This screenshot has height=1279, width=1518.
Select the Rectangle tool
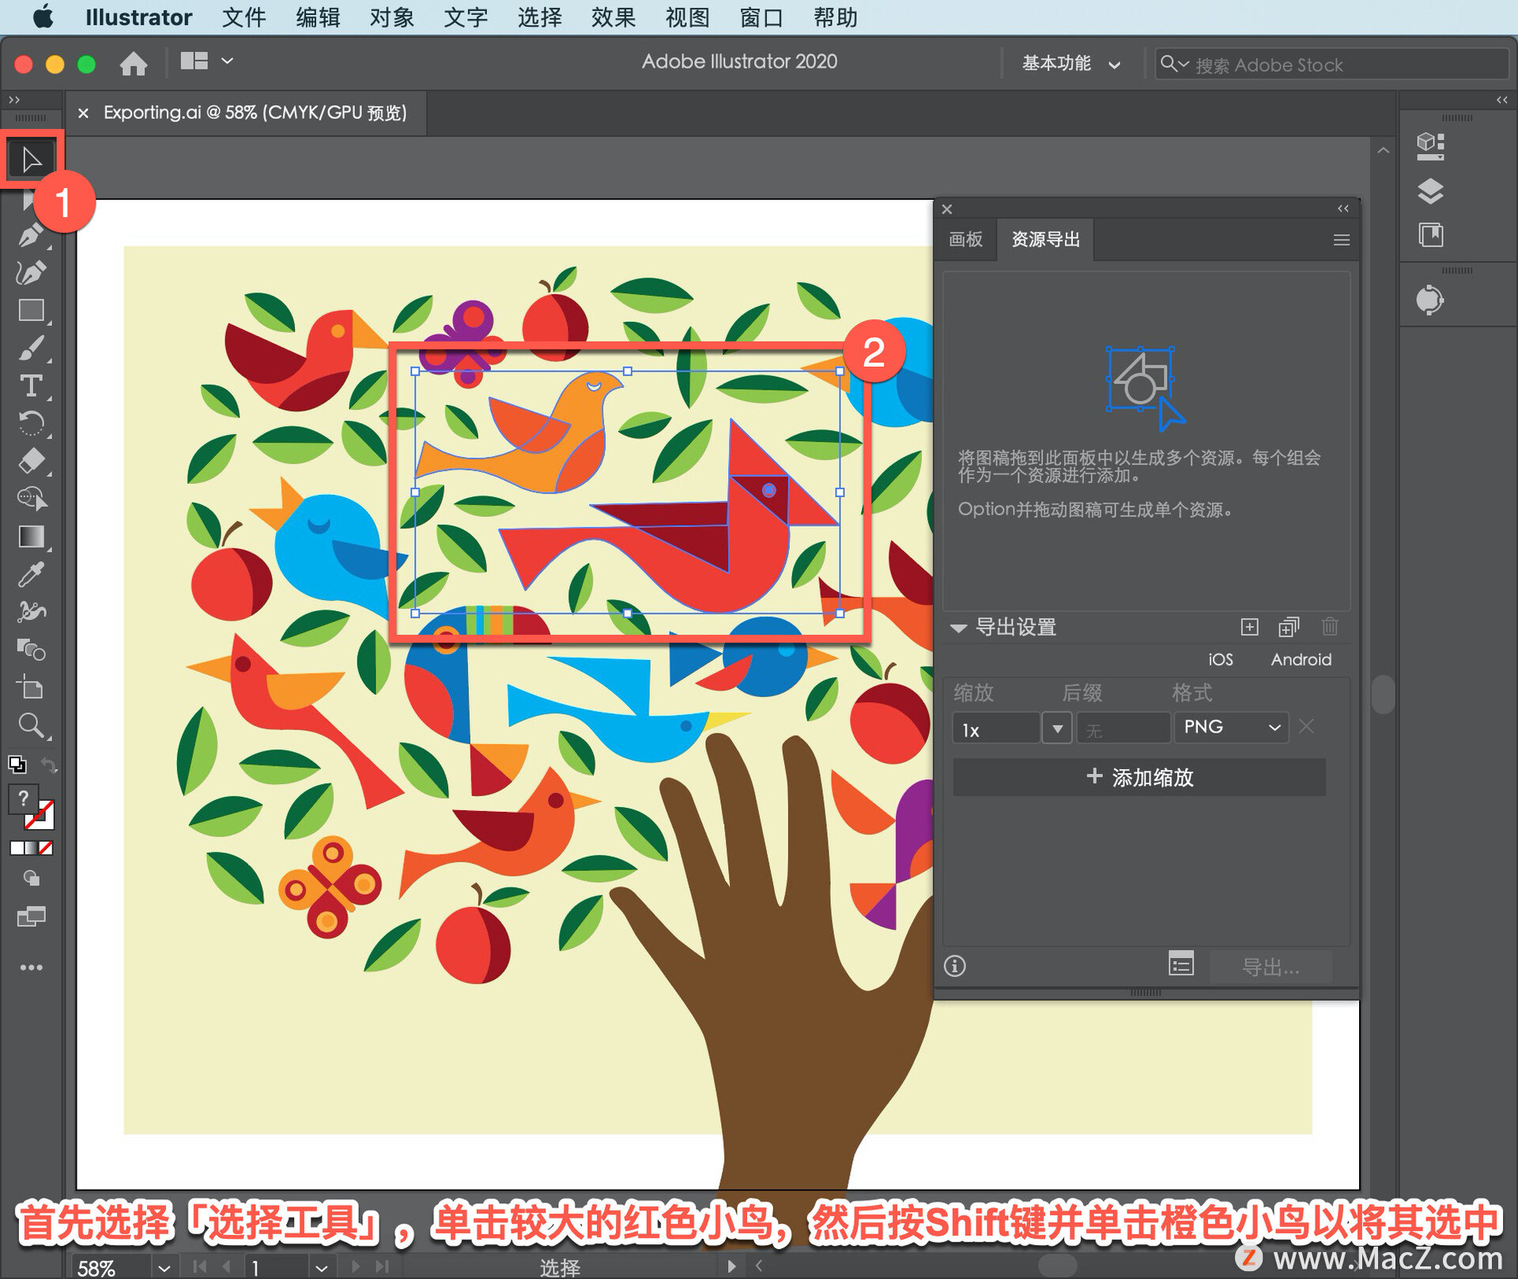[x=32, y=311]
